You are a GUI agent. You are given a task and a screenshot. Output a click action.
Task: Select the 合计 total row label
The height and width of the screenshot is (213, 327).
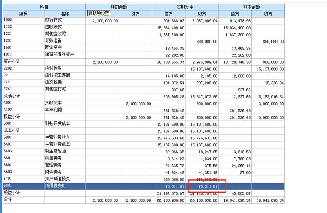point(8,200)
